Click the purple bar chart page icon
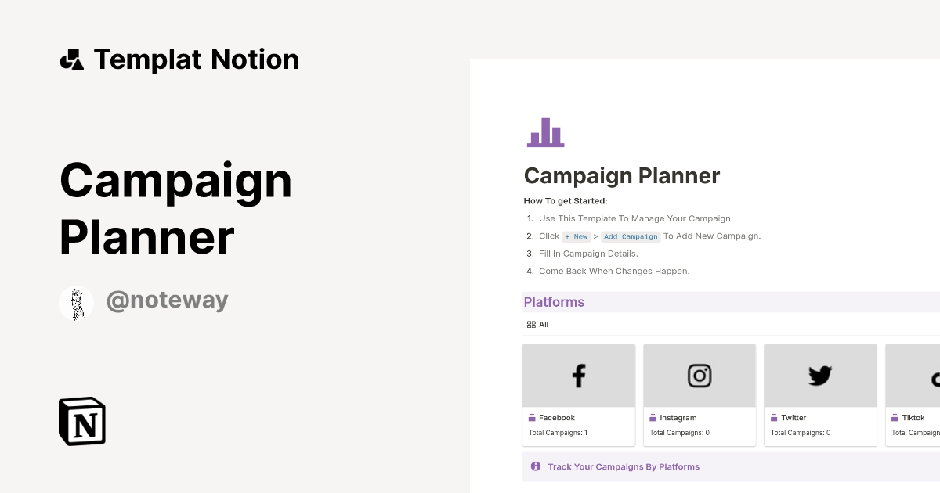This screenshot has width=940, height=493. point(545,132)
